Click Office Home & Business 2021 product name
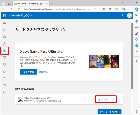140x115 pixels. click(x=38, y=98)
